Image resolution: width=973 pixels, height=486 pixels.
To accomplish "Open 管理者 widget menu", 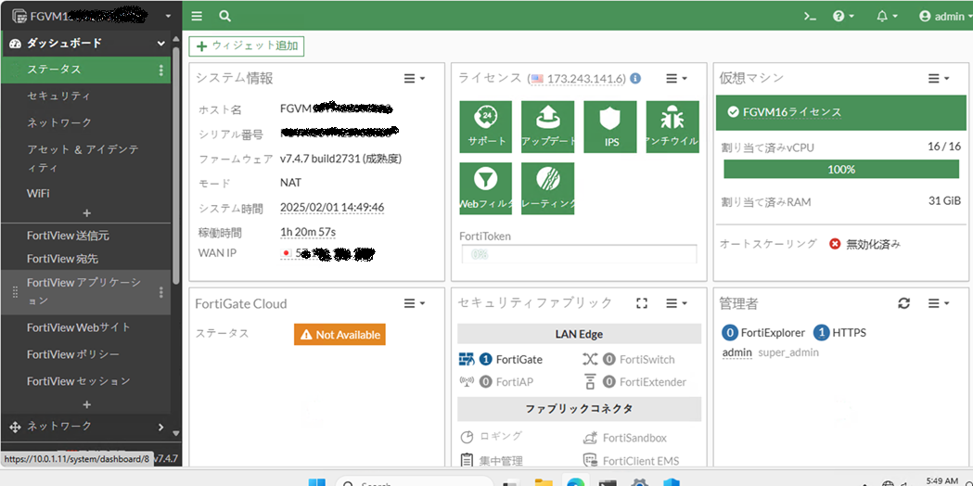I will click(x=939, y=303).
